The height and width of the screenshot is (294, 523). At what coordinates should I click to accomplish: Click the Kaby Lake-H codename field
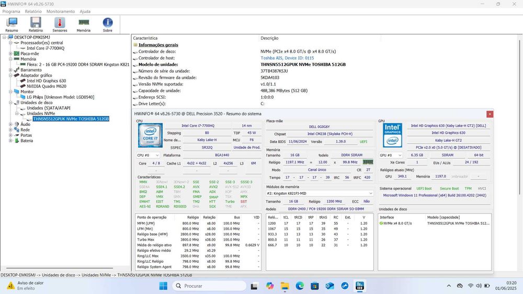pos(207,140)
